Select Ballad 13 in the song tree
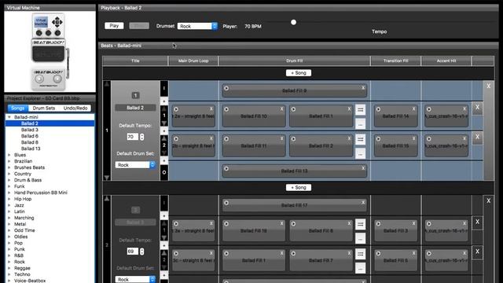Viewport: 503px width, 283px height. pyautogui.click(x=31, y=149)
